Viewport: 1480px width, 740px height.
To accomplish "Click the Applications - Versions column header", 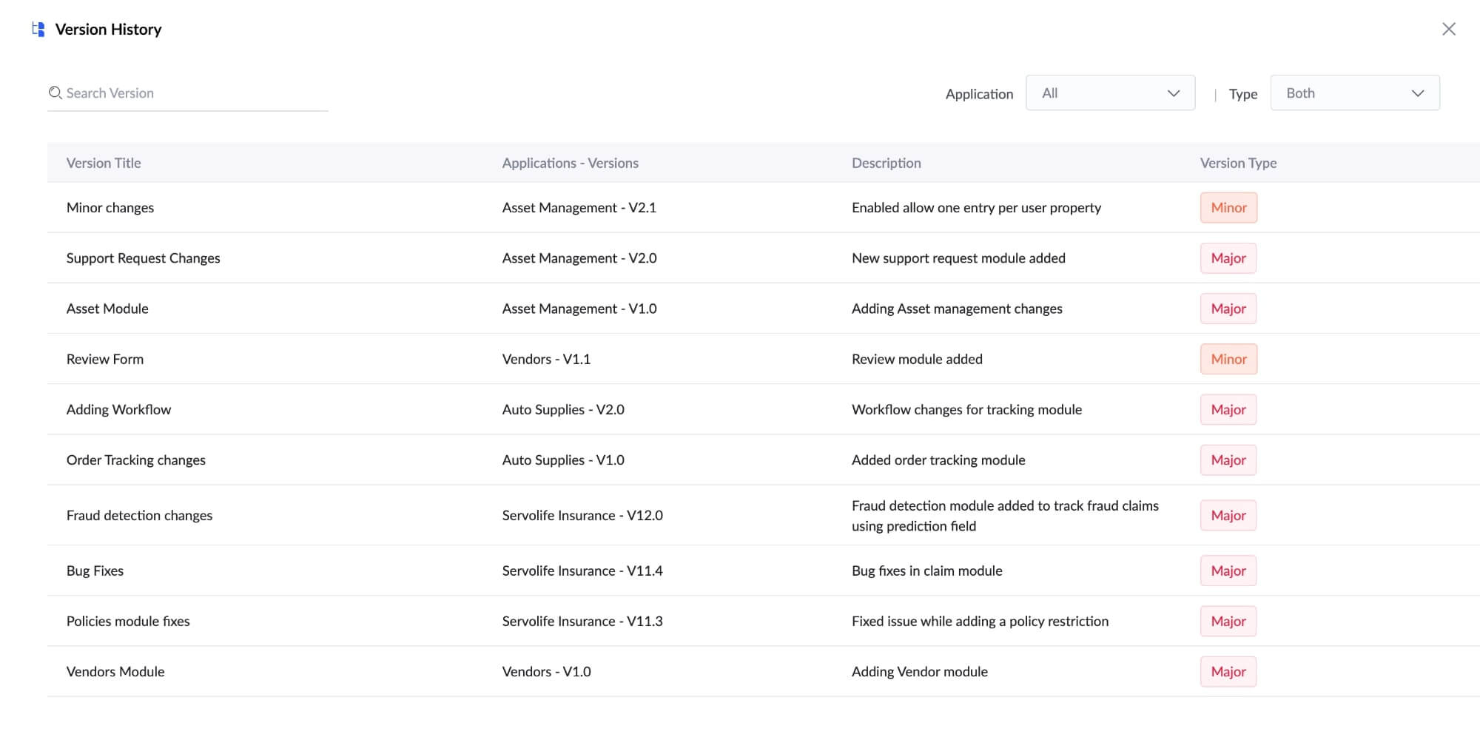I will 570,163.
